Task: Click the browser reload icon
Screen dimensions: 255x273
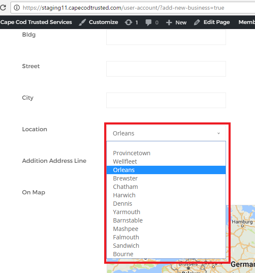Action: (3, 8)
